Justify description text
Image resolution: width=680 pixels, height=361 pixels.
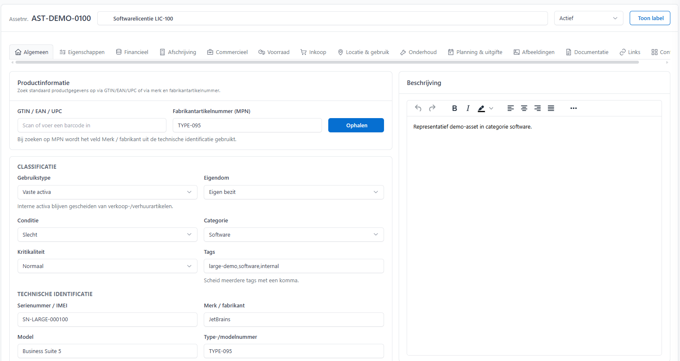(551, 108)
